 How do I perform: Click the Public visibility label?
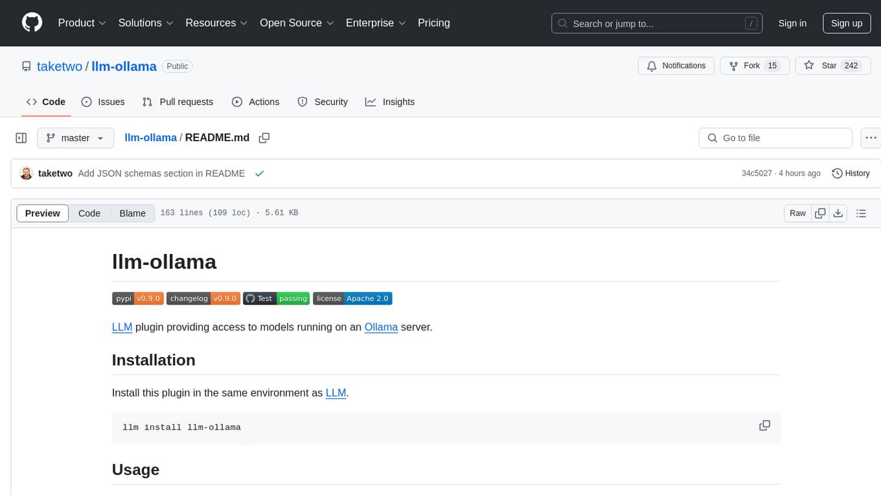tap(177, 66)
